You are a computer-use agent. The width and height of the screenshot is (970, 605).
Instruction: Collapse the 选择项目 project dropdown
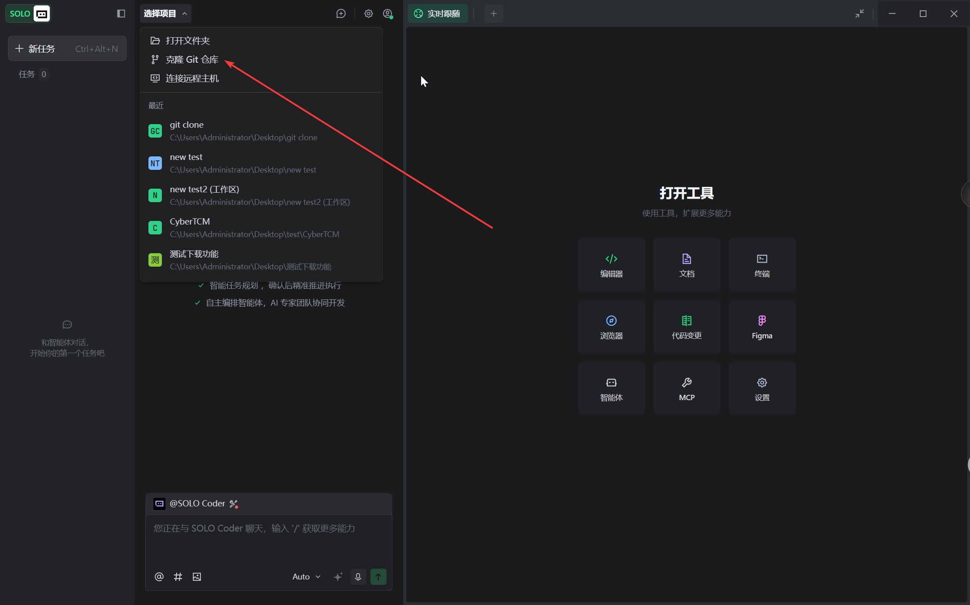(x=165, y=13)
